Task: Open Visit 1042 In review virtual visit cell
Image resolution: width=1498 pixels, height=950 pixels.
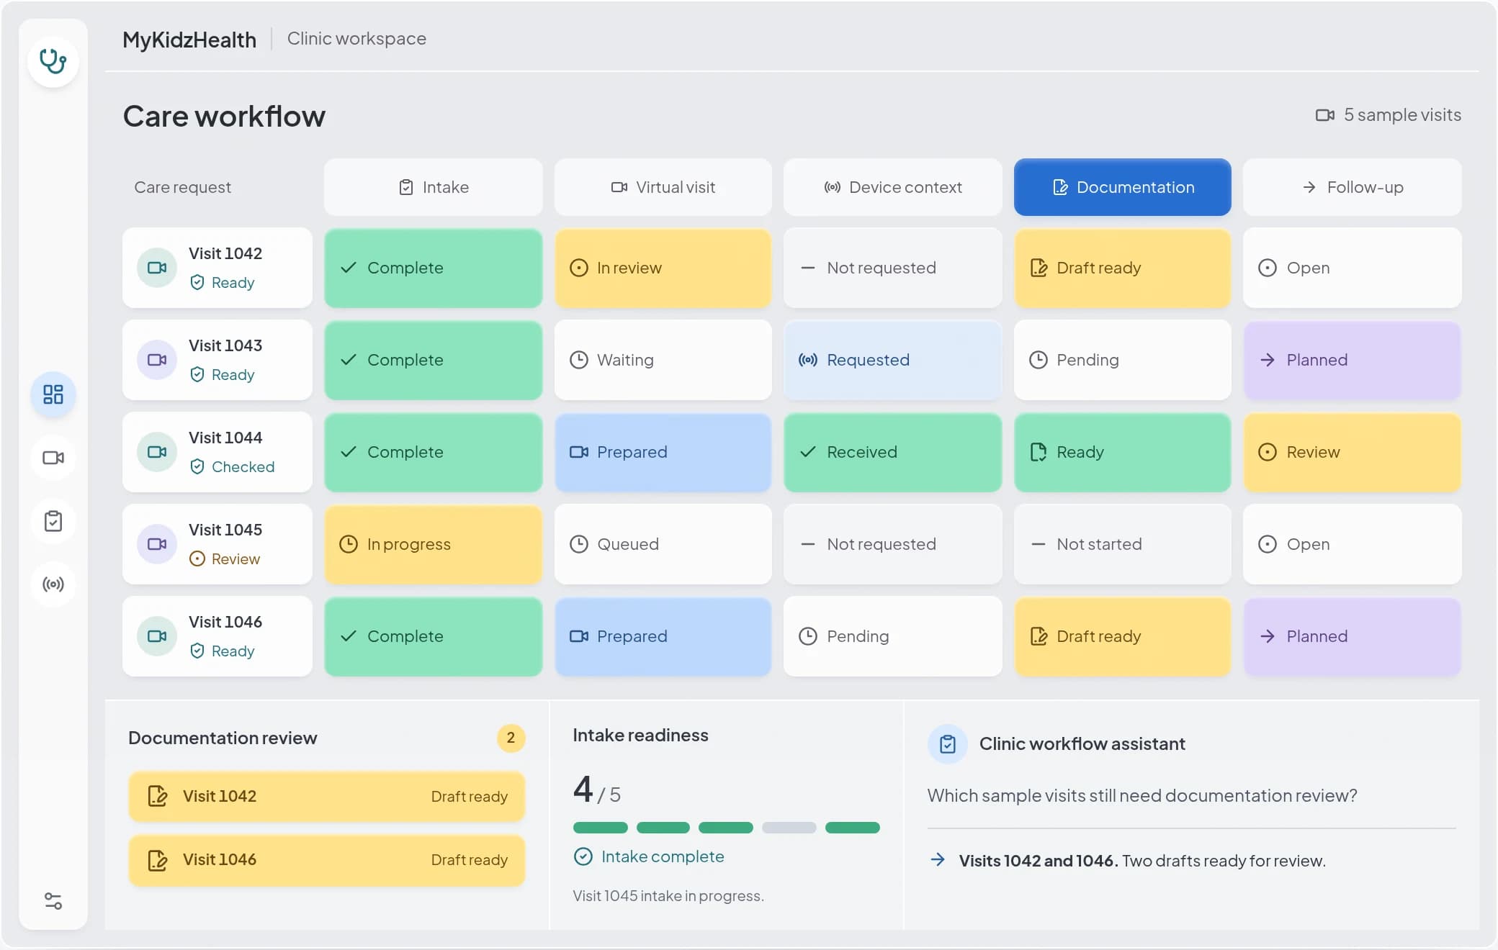Action: pos(663,268)
